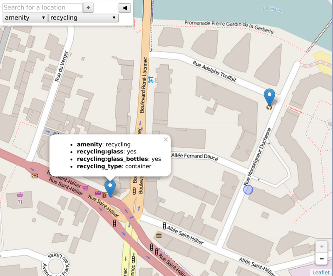Zoom in the map with plus button
This screenshot has height=276, width=333.
(x=321, y=246)
